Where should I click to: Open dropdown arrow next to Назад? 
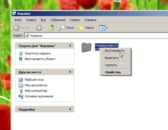tap(32, 28)
